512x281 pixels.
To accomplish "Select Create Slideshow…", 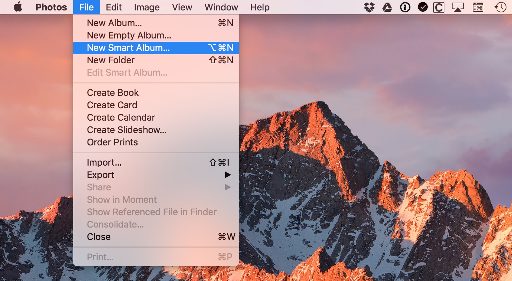I will pos(156,130).
